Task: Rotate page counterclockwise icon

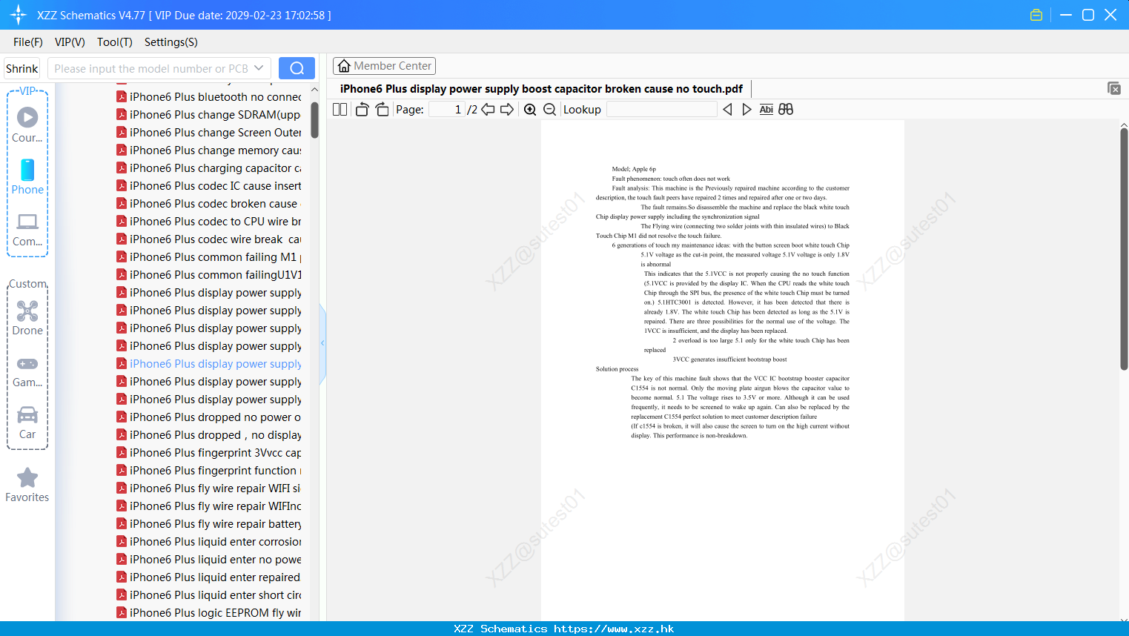Action: (x=362, y=109)
